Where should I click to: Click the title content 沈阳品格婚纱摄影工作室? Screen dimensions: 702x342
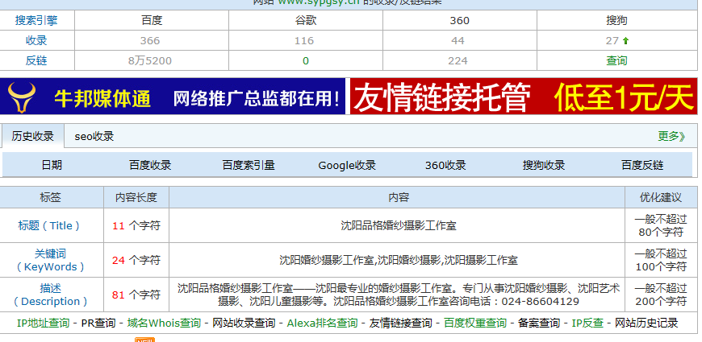tap(399, 225)
